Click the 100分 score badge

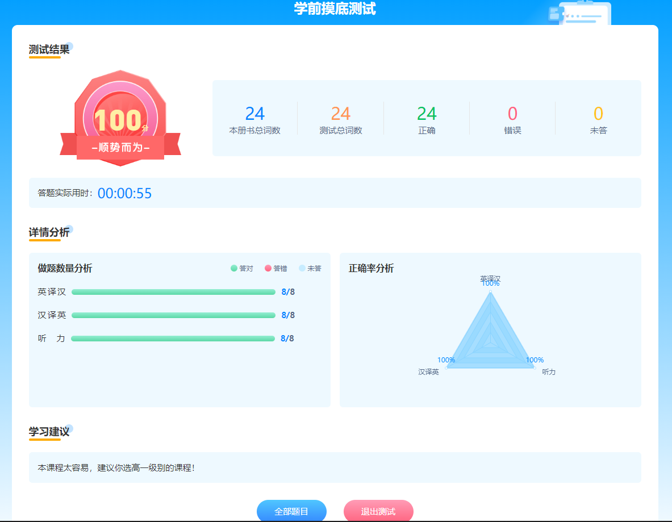click(x=120, y=119)
